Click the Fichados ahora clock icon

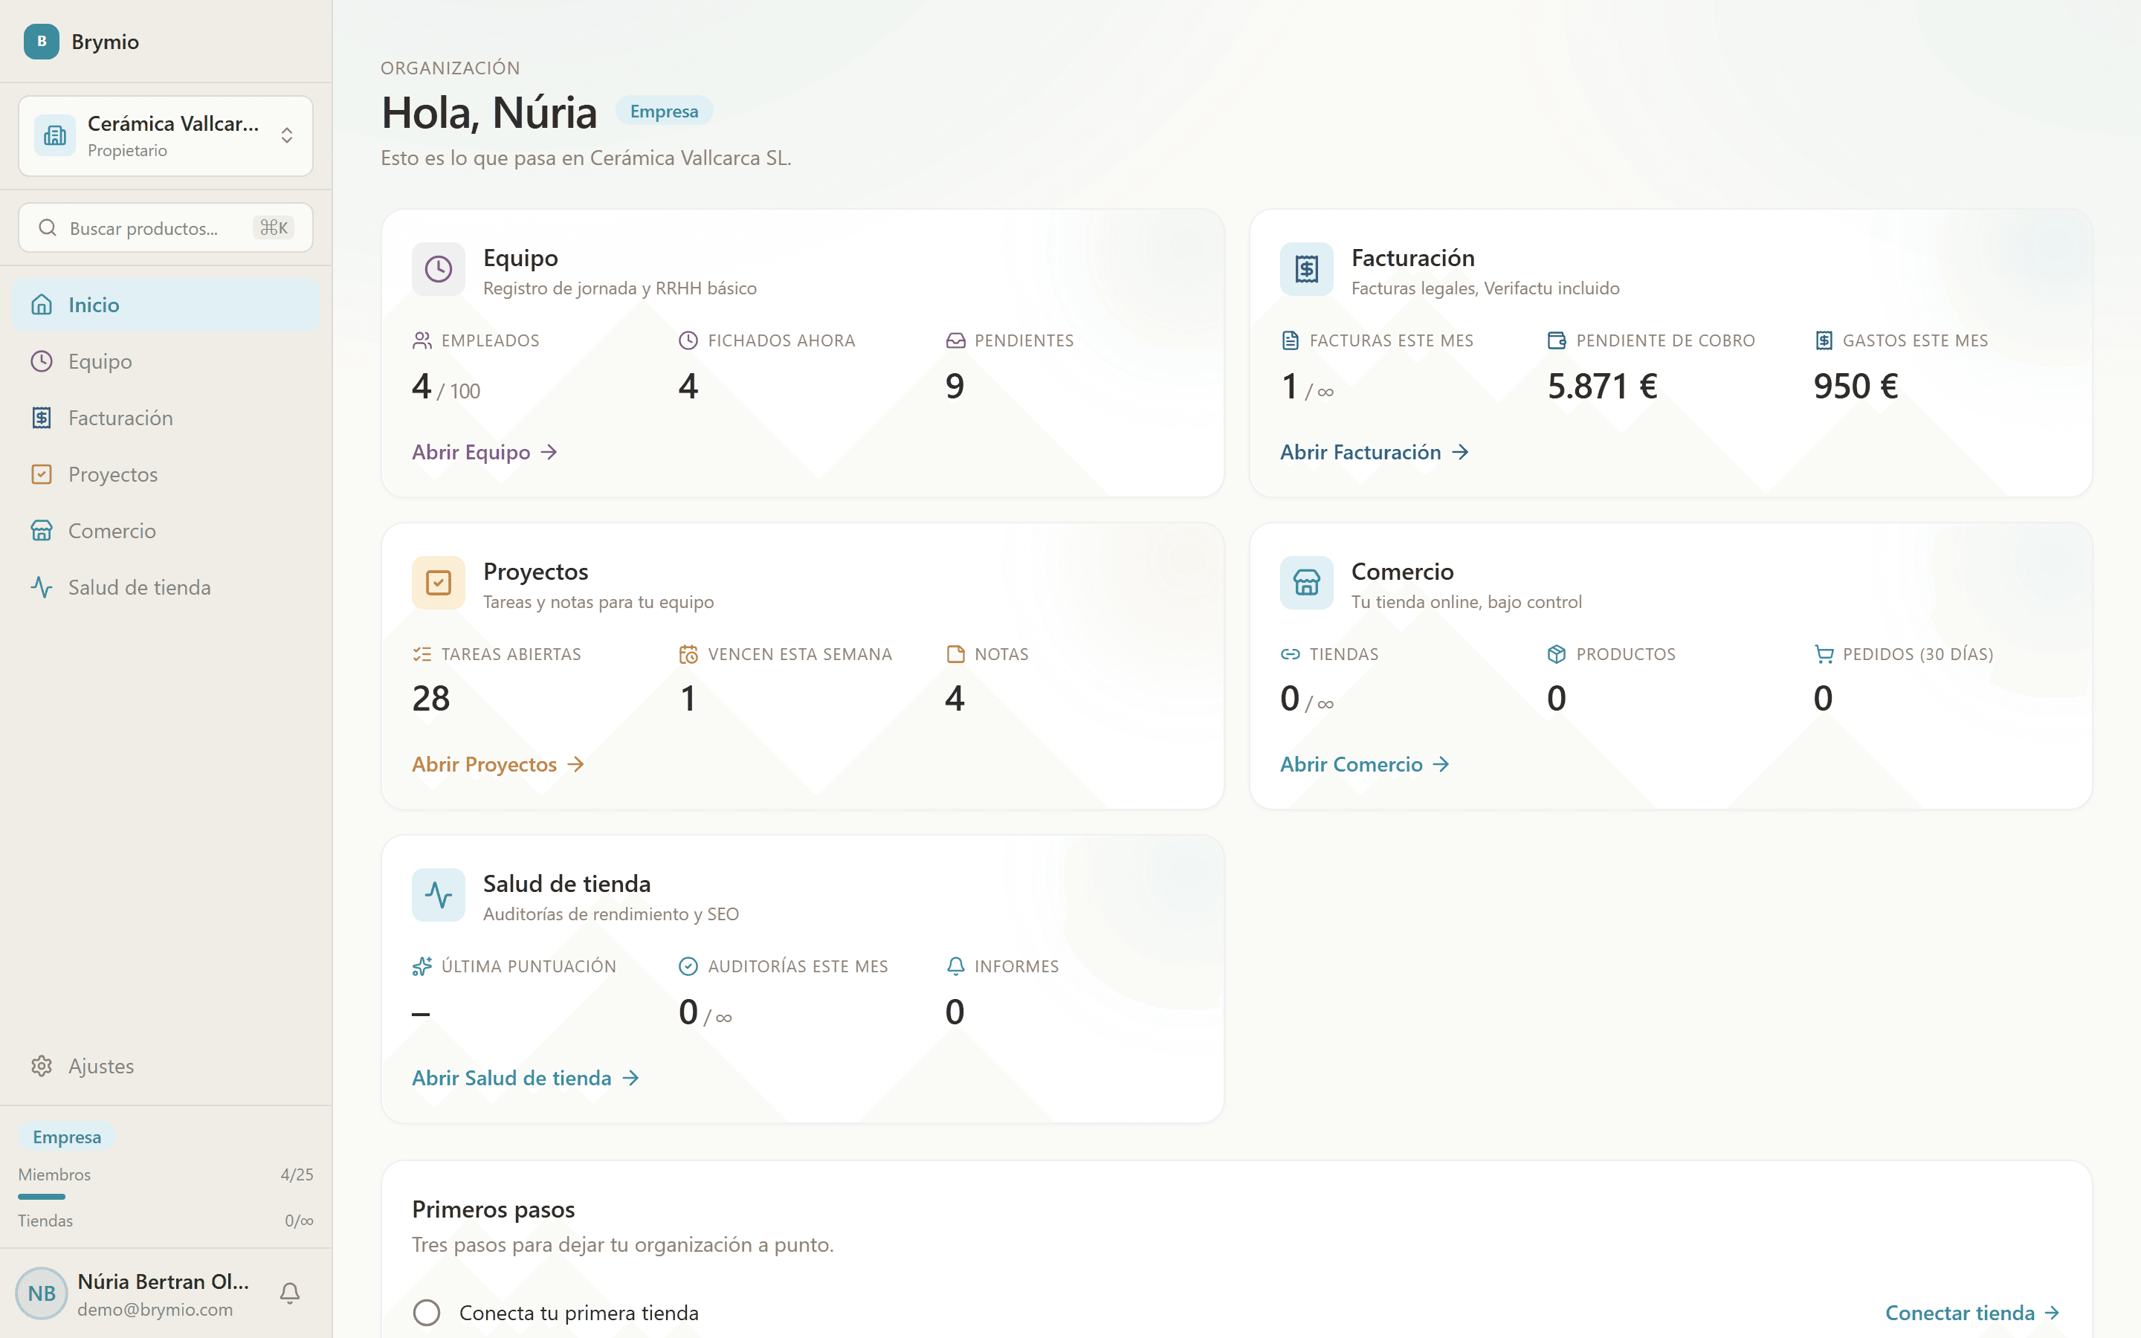coord(688,340)
